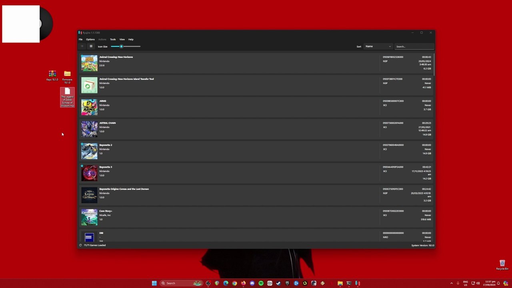Viewport: 512px width, 288px height.
Task: Open the clock and date flyout
Action: (x=490, y=283)
